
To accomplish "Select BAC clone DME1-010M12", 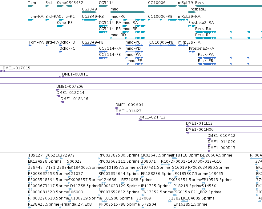I will point(235,139).
